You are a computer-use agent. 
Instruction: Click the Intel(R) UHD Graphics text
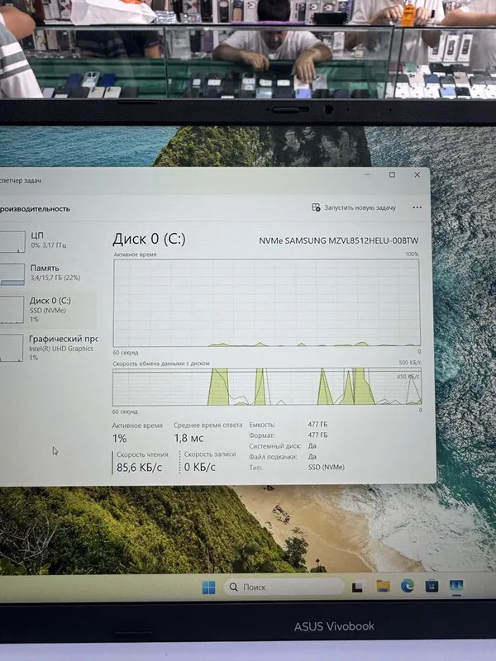pyautogui.click(x=60, y=349)
